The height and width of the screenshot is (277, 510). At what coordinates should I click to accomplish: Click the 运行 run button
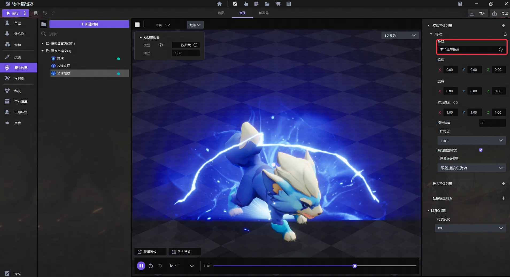(12, 13)
